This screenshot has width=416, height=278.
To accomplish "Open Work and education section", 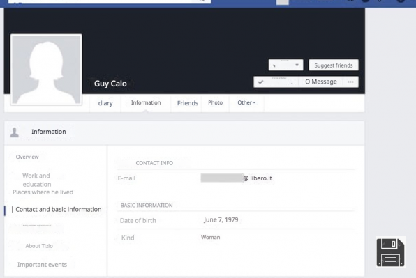I will tap(36, 180).
